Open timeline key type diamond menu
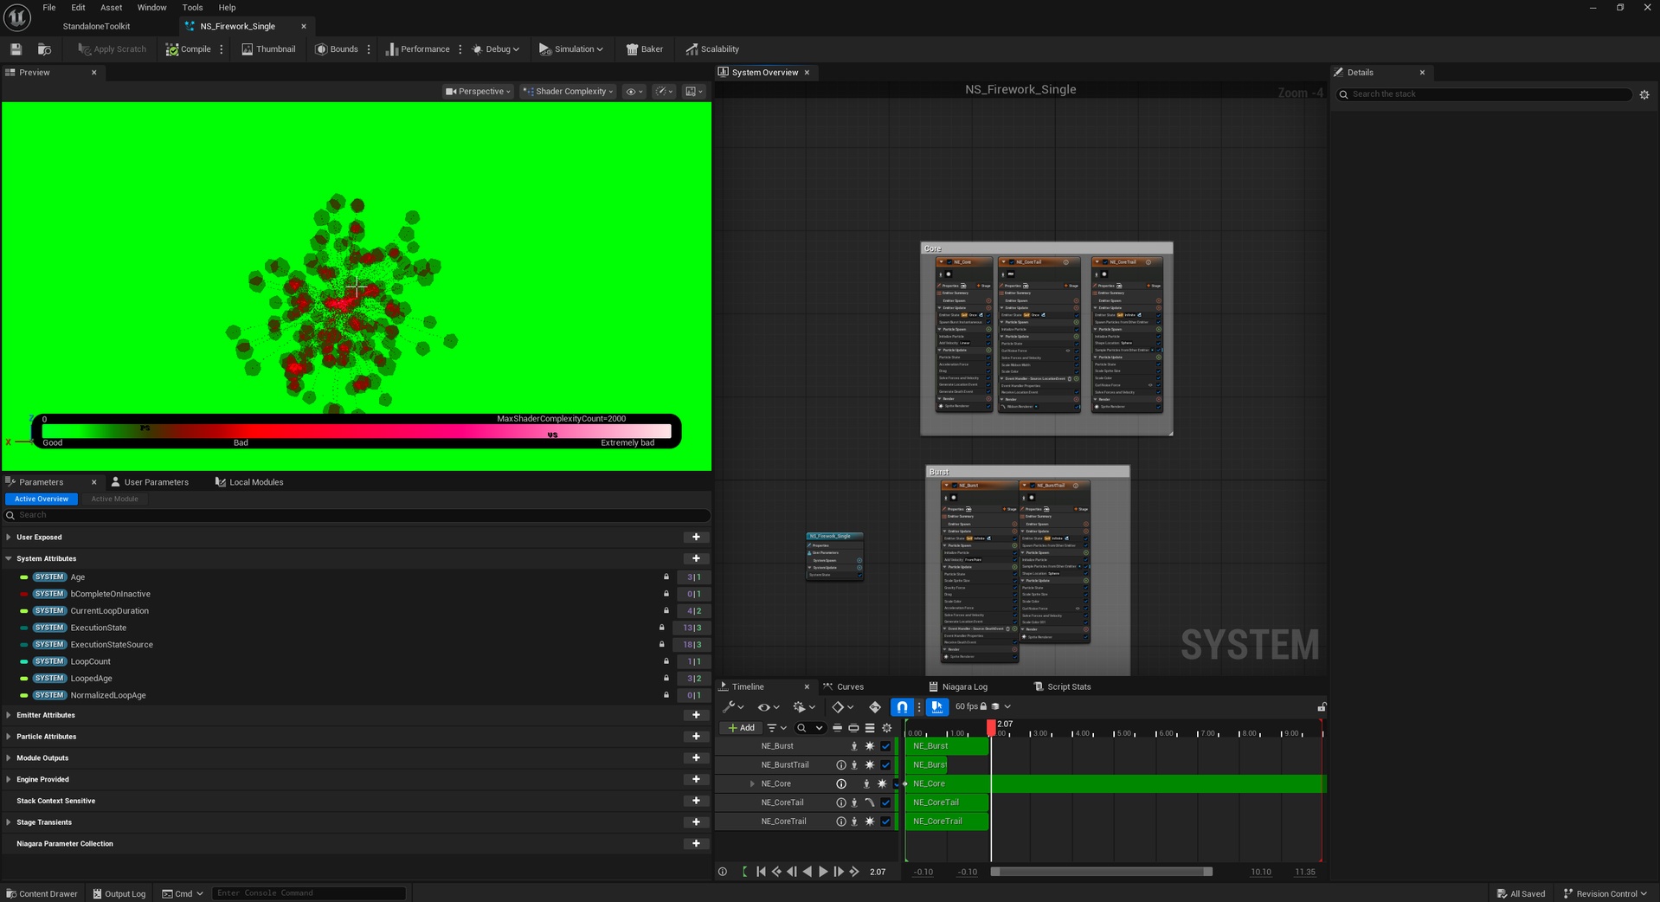Screen dimensions: 1660x902 tap(842, 707)
